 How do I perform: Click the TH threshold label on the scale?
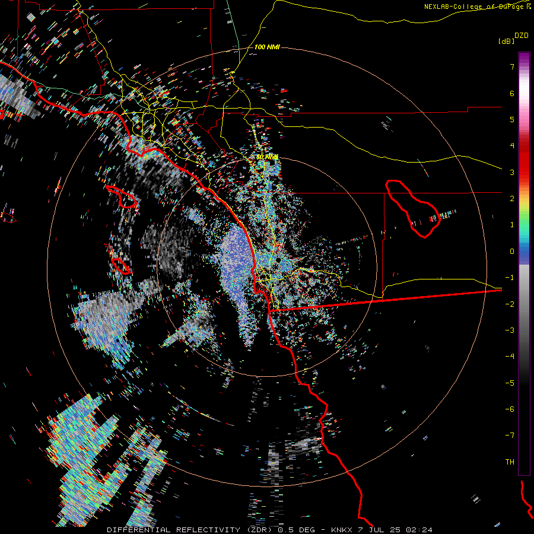[510, 462]
